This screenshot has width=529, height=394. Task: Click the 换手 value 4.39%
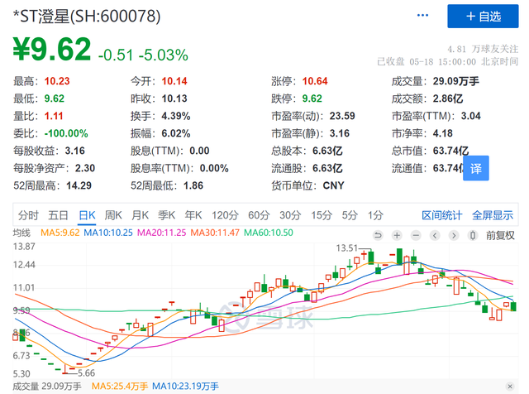(x=176, y=116)
